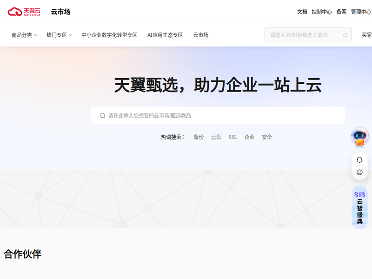Select 云市场 in the navigation bar
The width and height of the screenshot is (372, 279).
tap(201, 35)
